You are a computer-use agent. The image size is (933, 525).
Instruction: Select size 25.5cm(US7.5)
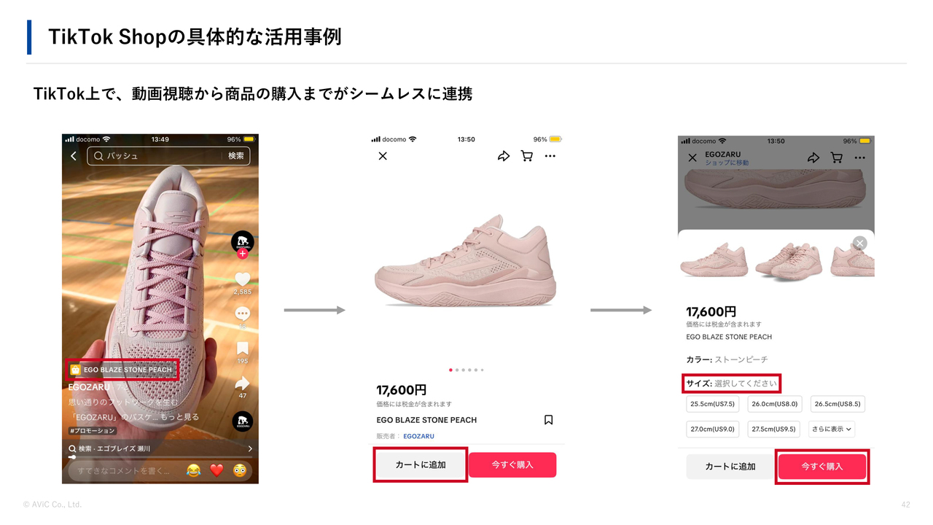click(x=713, y=404)
